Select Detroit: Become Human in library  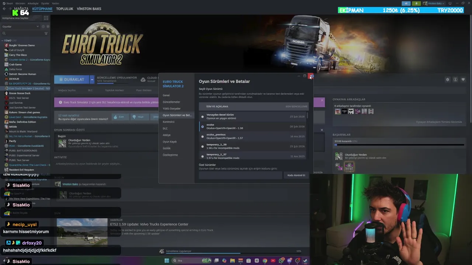point(22,74)
